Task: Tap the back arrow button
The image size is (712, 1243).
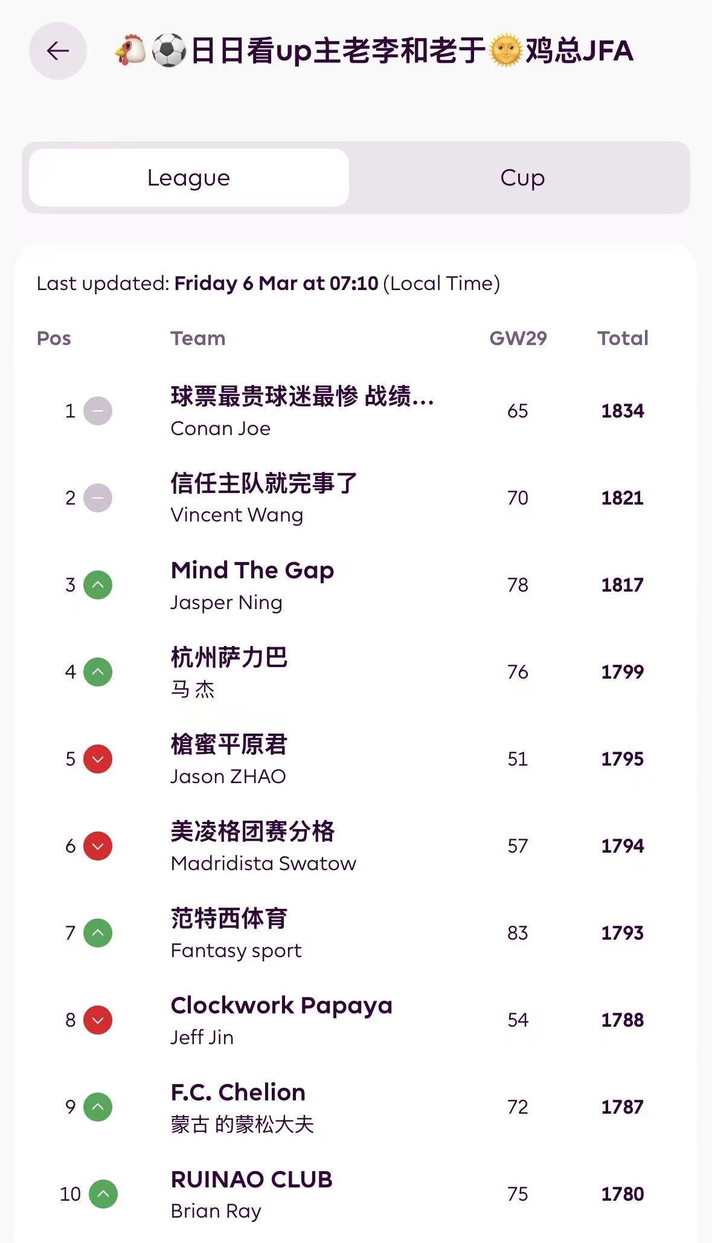Action: coord(58,51)
